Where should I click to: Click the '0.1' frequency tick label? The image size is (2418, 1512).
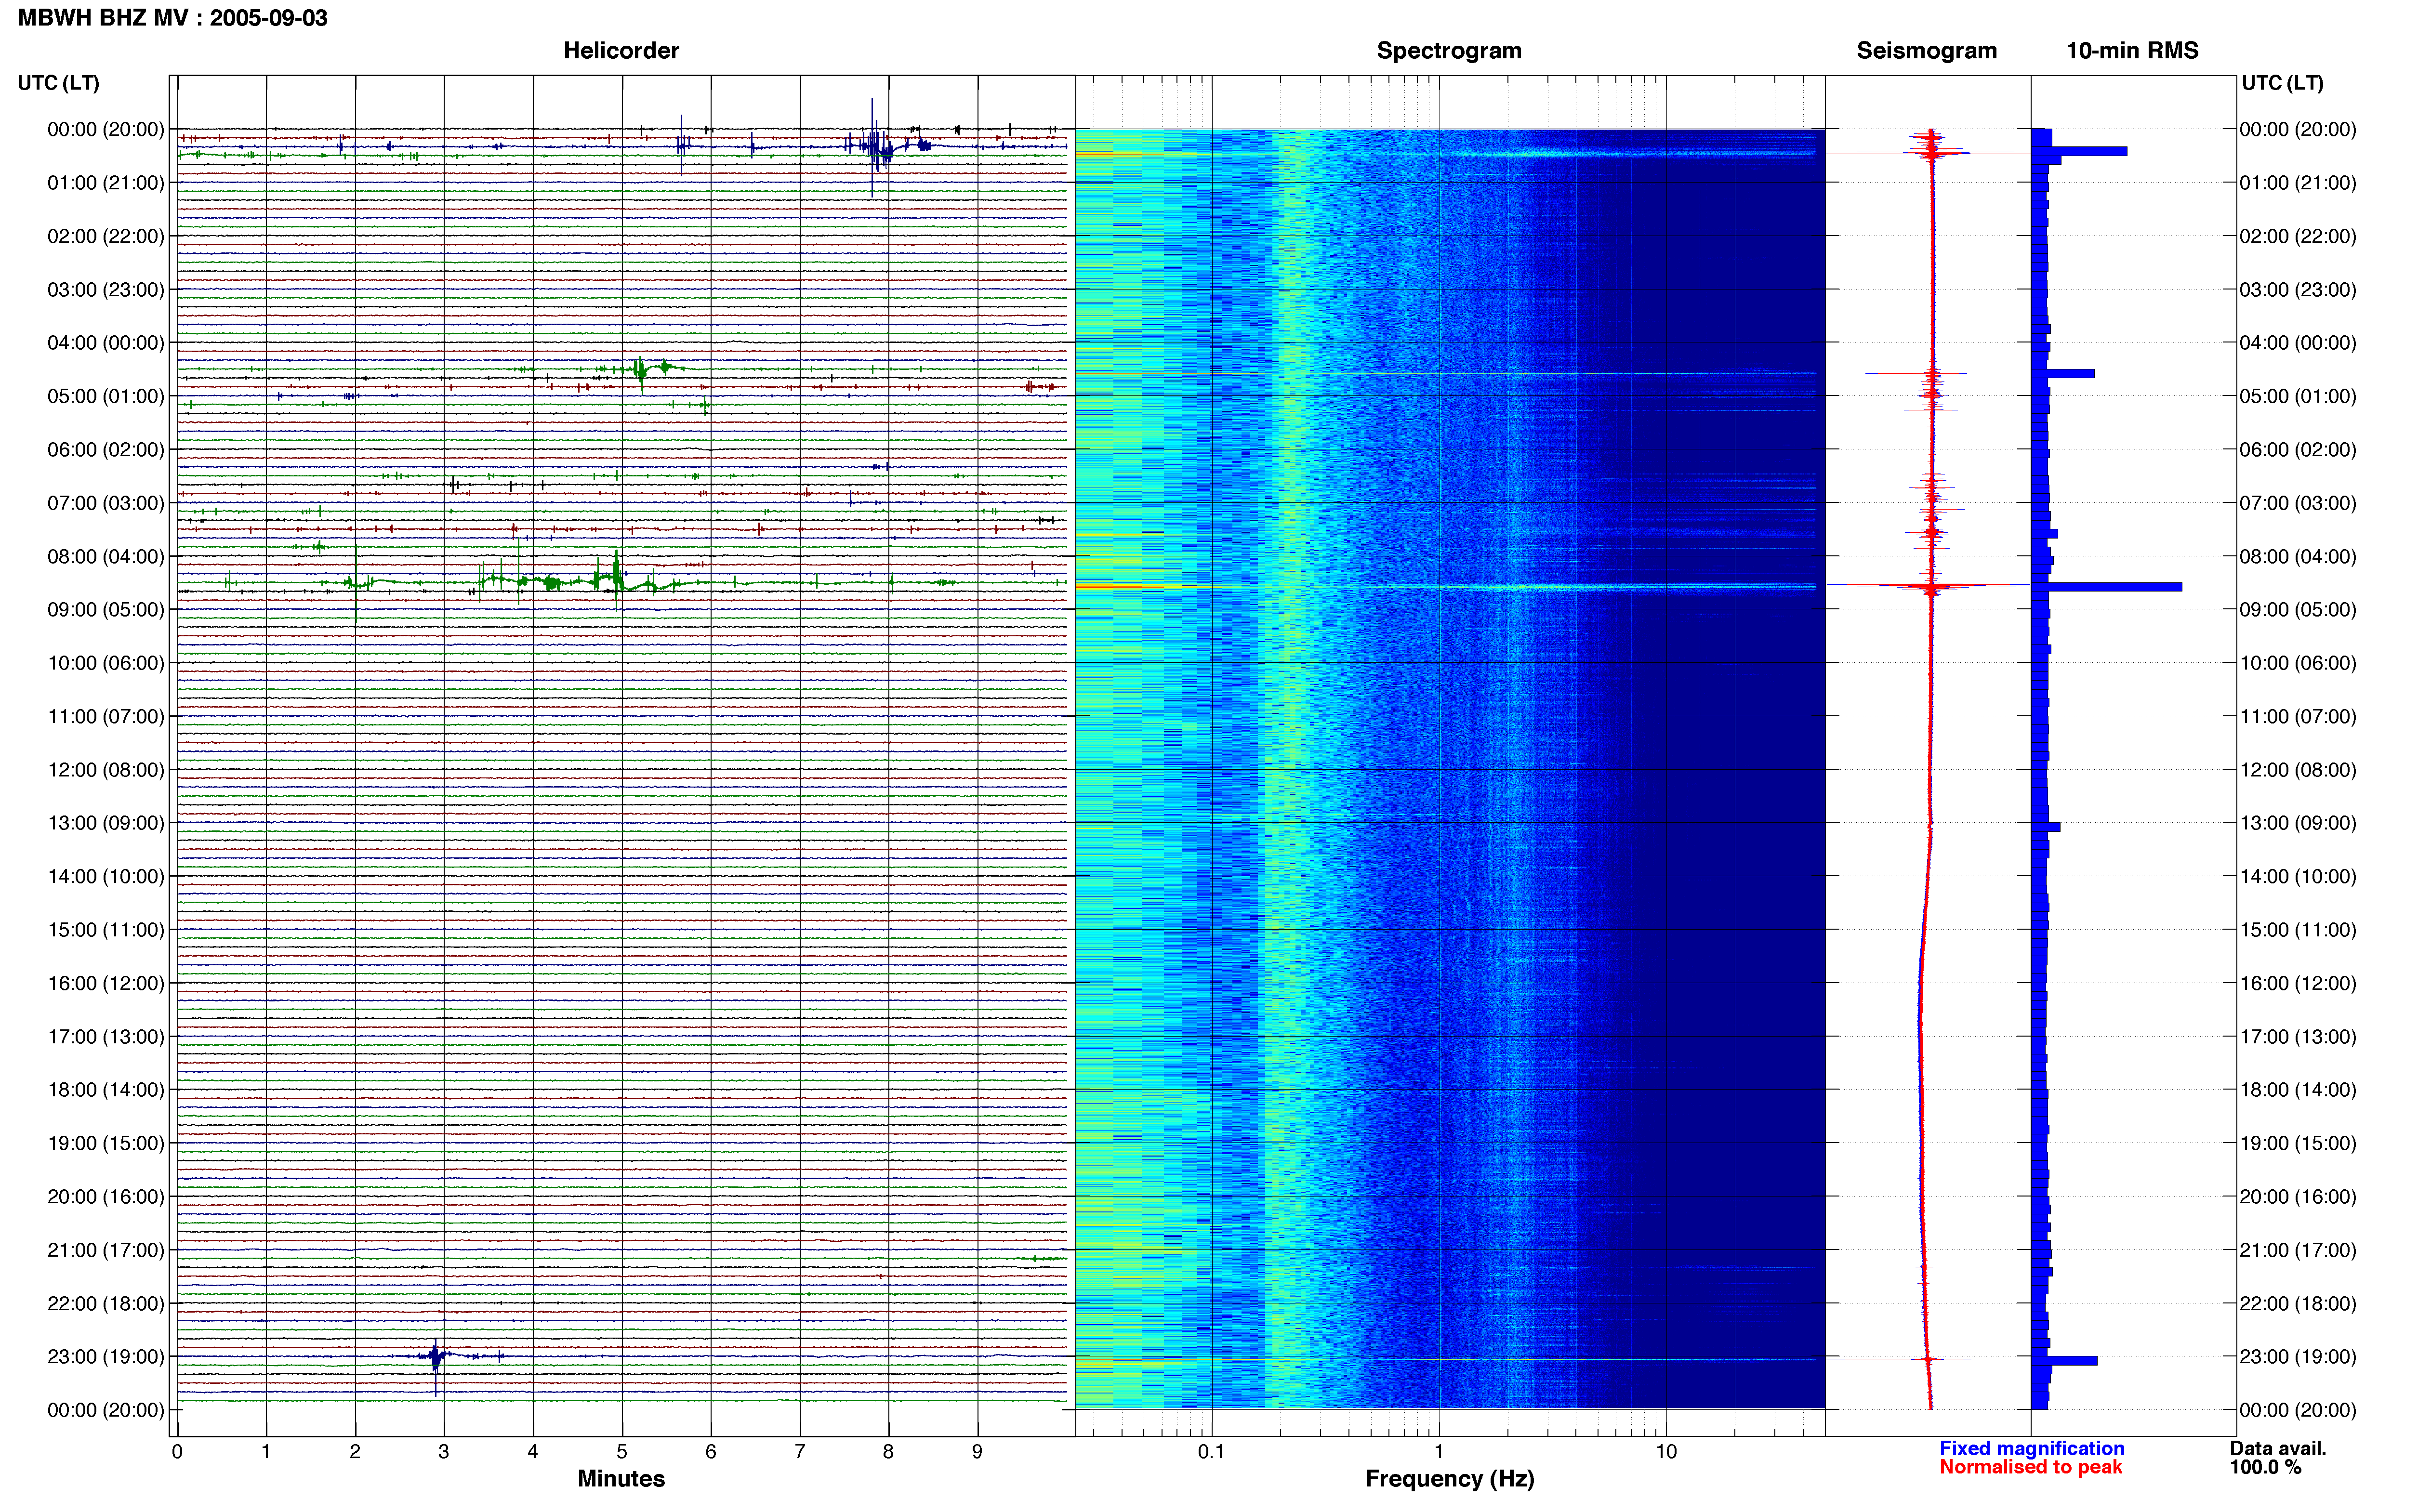[1211, 1452]
